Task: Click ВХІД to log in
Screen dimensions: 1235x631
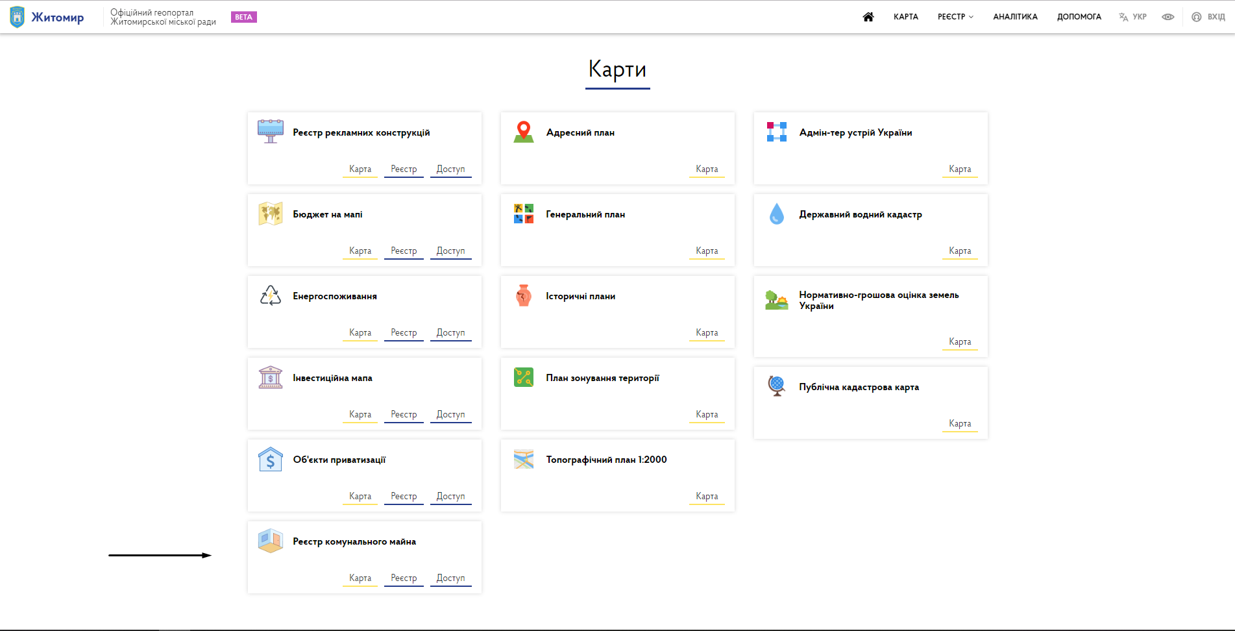Action: click(x=1216, y=17)
